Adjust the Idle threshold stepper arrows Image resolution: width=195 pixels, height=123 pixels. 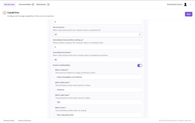click(x=139, y=34)
